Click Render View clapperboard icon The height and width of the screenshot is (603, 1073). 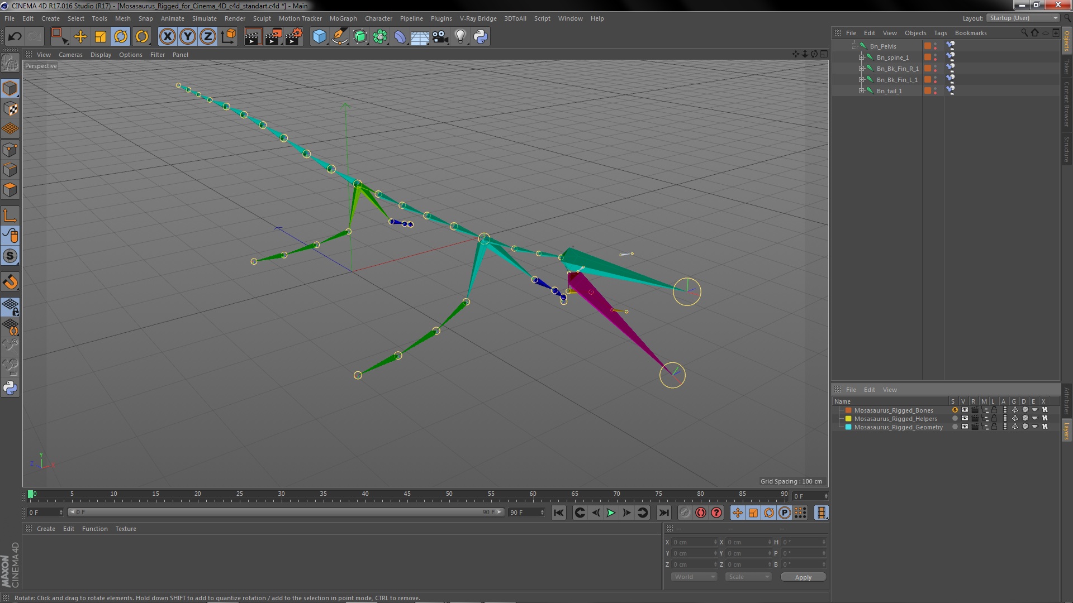click(x=253, y=37)
